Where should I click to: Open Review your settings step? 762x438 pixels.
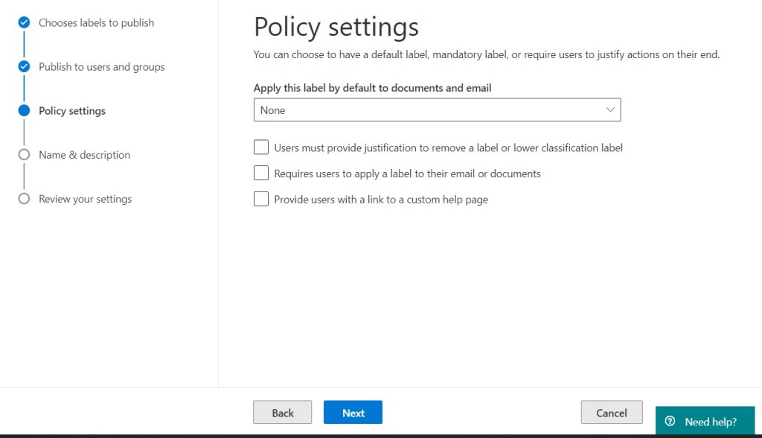pyautogui.click(x=85, y=199)
